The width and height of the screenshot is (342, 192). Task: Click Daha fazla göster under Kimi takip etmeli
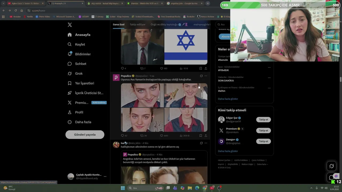coord(228,151)
